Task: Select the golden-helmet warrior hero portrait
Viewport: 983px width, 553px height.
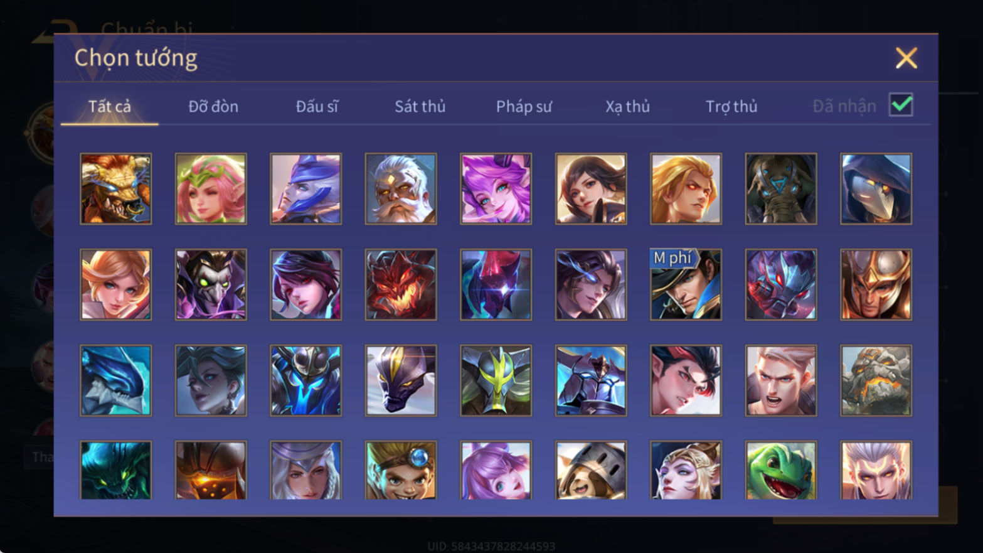Action: click(876, 284)
